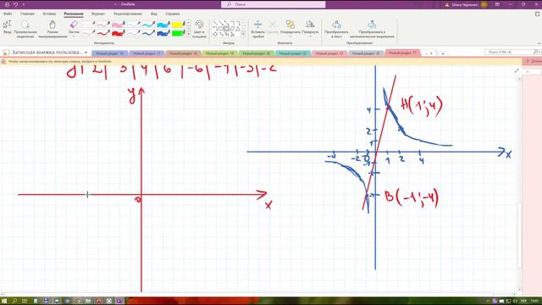Screen dimensions: 542x305
Task: Expand the pens gallery
Action: [x=189, y=34]
